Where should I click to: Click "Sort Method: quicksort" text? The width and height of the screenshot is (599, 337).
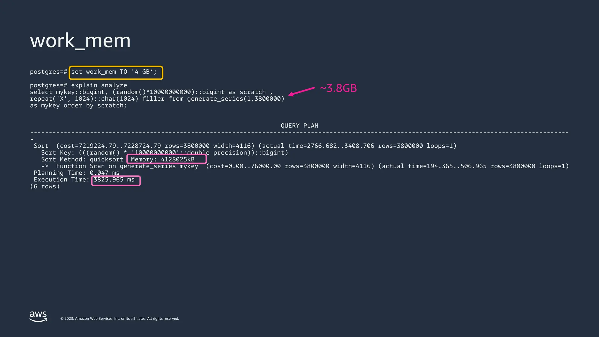tap(82, 159)
